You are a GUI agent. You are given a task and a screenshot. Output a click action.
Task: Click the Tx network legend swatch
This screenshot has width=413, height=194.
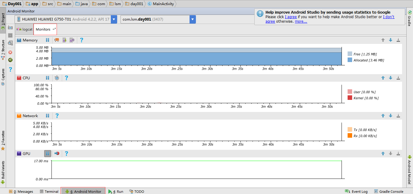pyautogui.click(x=350, y=130)
